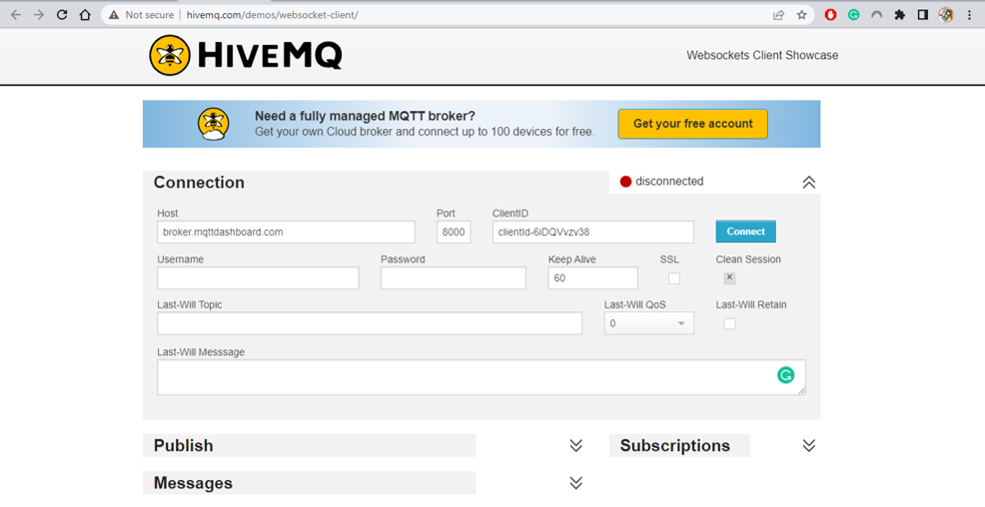The height and width of the screenshot is (507, 985).
Task: Click the HiveMQ bee logo
Action: pyautogui.click(x=170, y=56)
